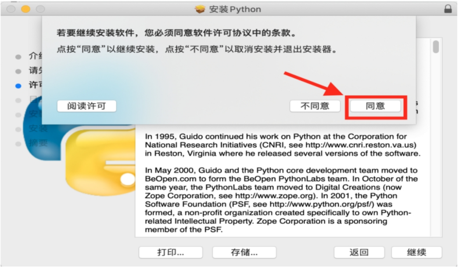Click the license text scrollbar thumb

tap(436, 47)
